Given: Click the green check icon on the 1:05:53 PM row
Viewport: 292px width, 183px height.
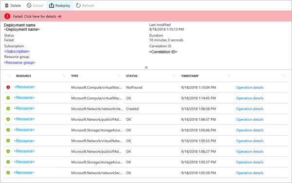Looking at the screenshot, I should [x=8, y=141].
